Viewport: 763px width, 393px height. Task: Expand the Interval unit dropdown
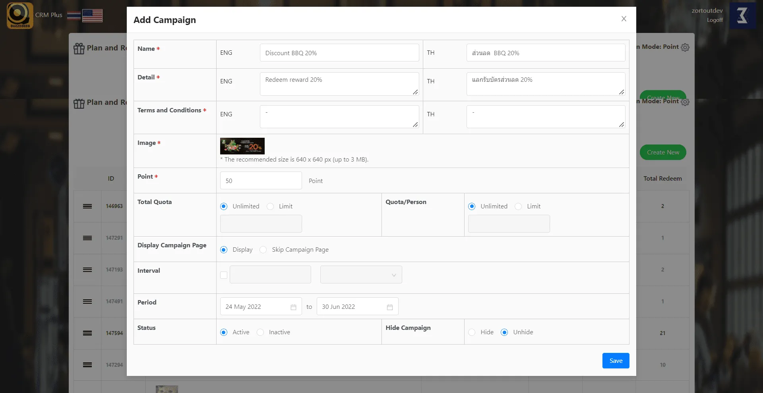361,275
